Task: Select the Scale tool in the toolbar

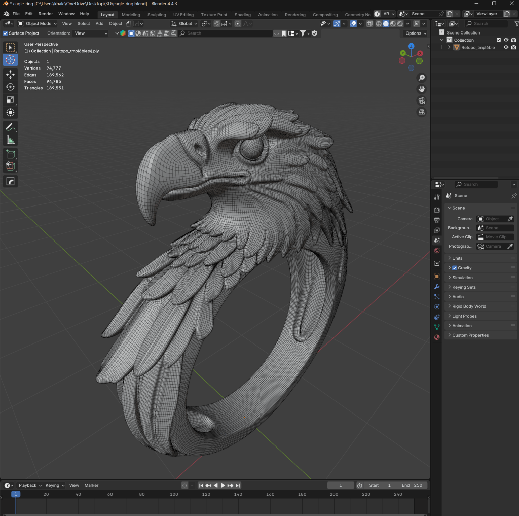Action: pyautogui.click(x=10, y=100)
